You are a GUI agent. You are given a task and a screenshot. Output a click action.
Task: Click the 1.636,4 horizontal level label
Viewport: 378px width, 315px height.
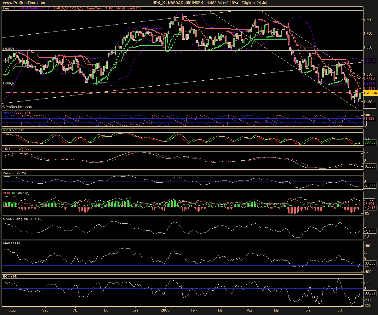8,49
